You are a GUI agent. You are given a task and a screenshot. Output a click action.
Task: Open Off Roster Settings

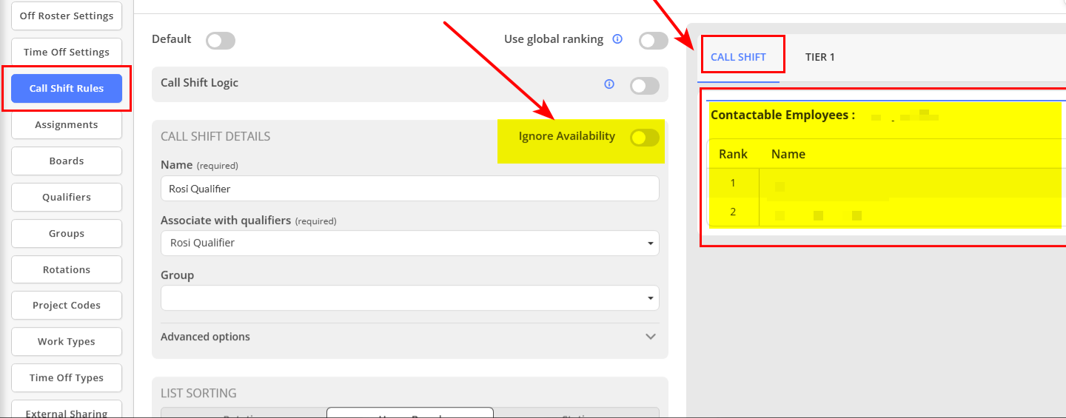(67, 16)
